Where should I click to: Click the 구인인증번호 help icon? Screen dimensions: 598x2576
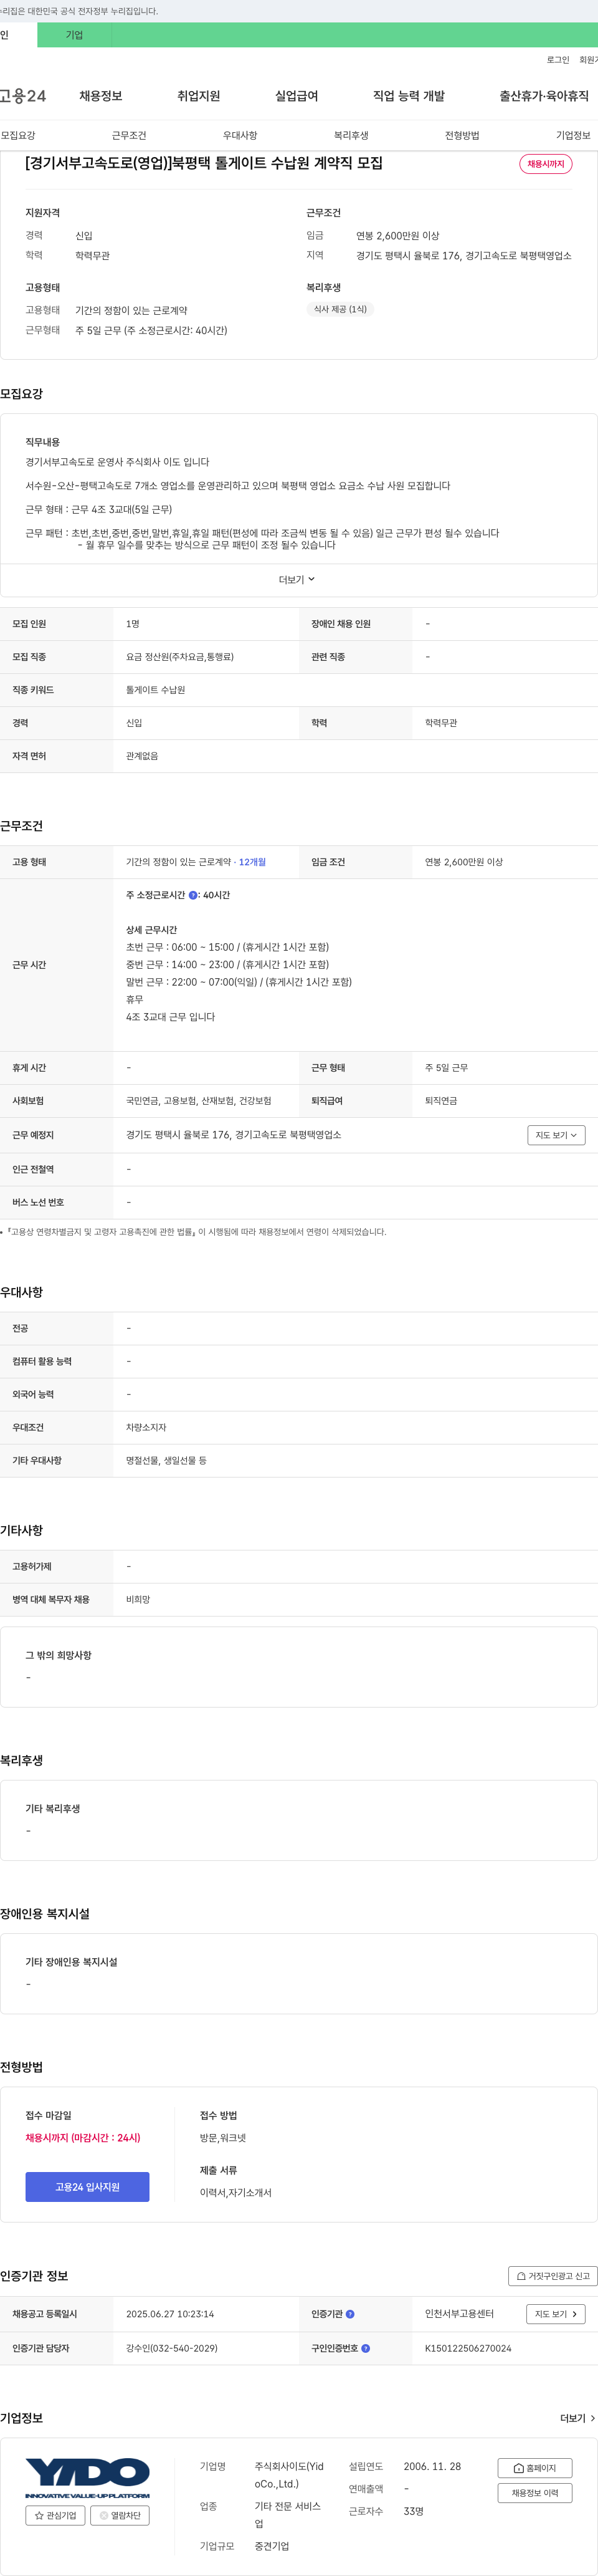point(365,2348)
